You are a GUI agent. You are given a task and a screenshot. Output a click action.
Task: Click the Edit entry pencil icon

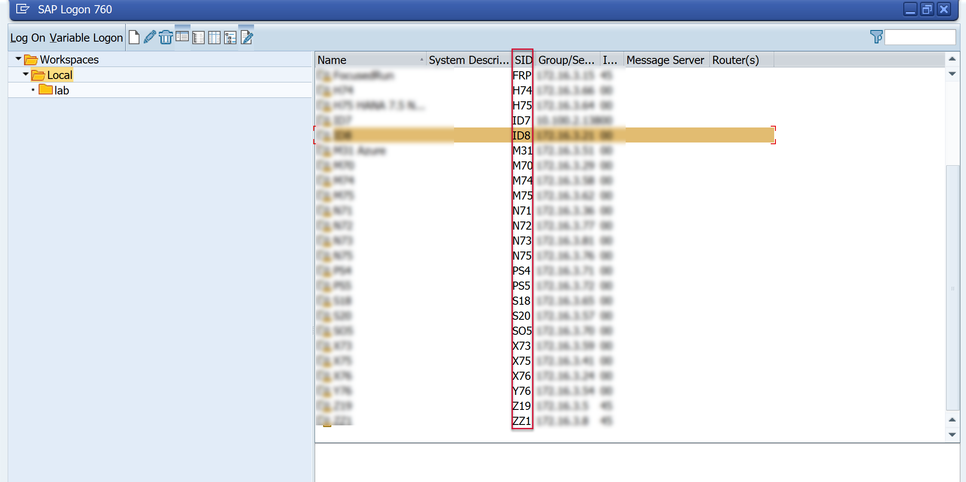point(149,37)
